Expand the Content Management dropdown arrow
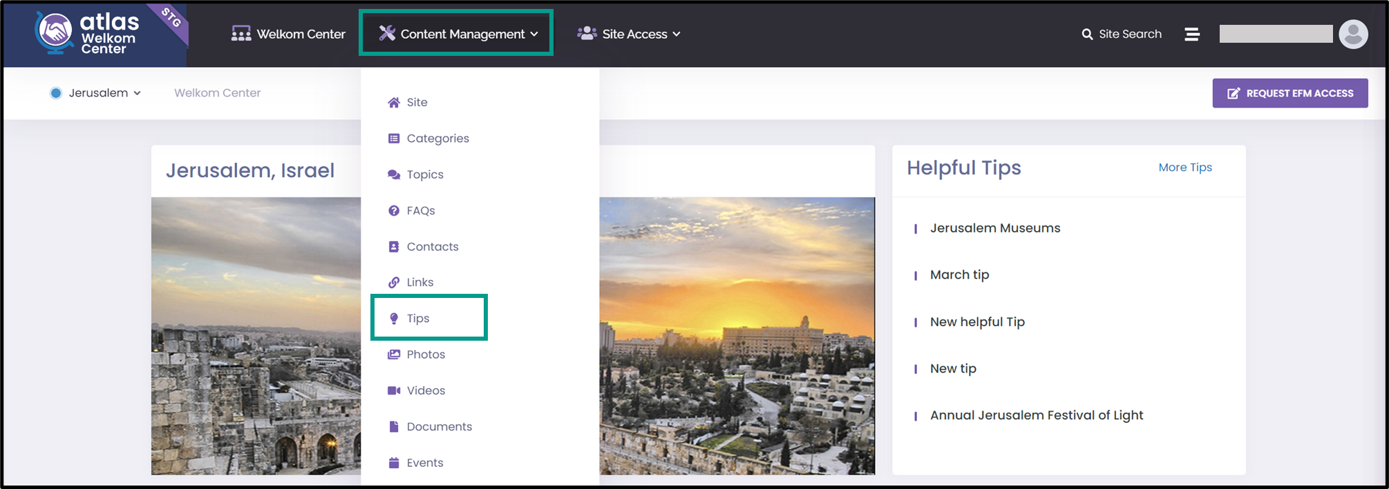Image resolution: width=1389 pixels, height=489 pixels. 534,34
